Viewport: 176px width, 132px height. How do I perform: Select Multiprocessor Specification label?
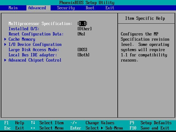(x=40, y=24)
